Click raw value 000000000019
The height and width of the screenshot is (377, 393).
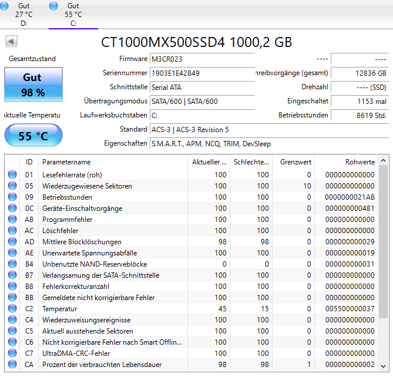(350, 253)
